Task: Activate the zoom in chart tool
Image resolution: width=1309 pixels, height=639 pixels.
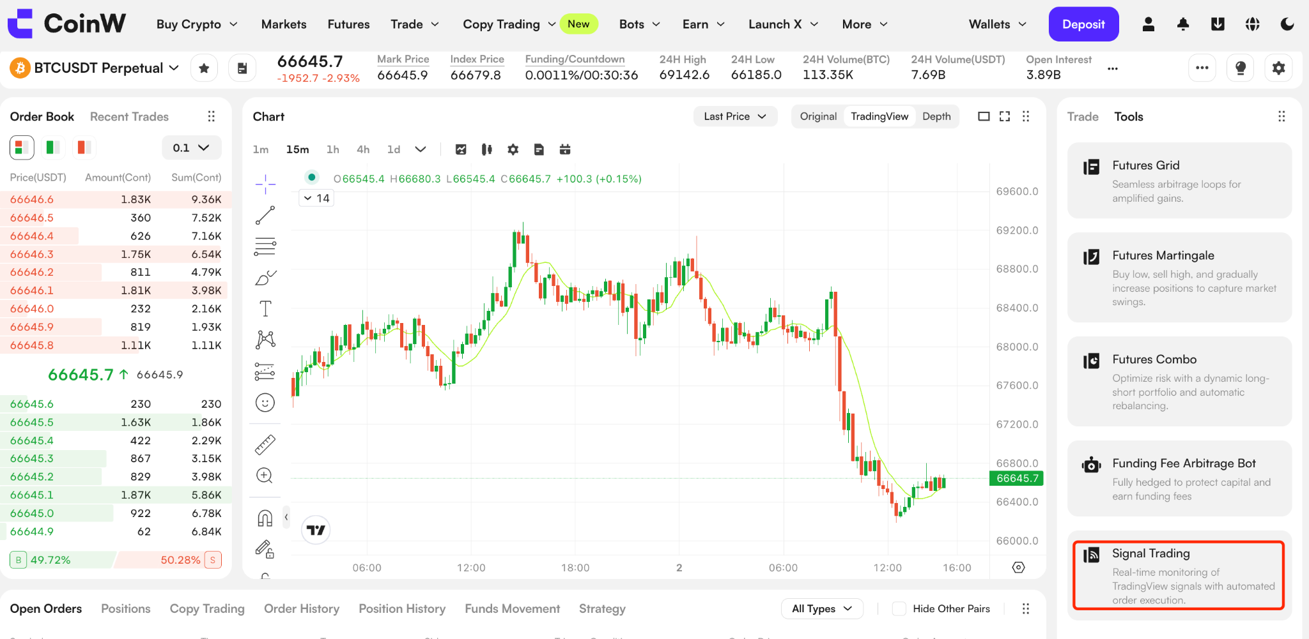Action: coord(265,476)
